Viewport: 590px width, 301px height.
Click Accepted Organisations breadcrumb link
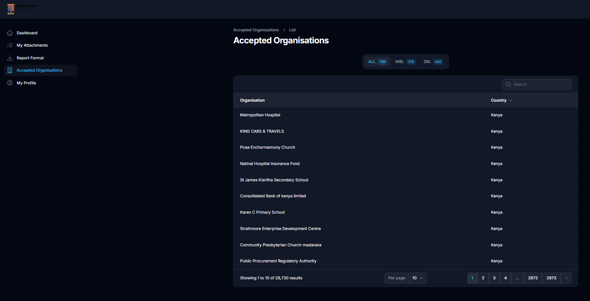pos(256,30)
